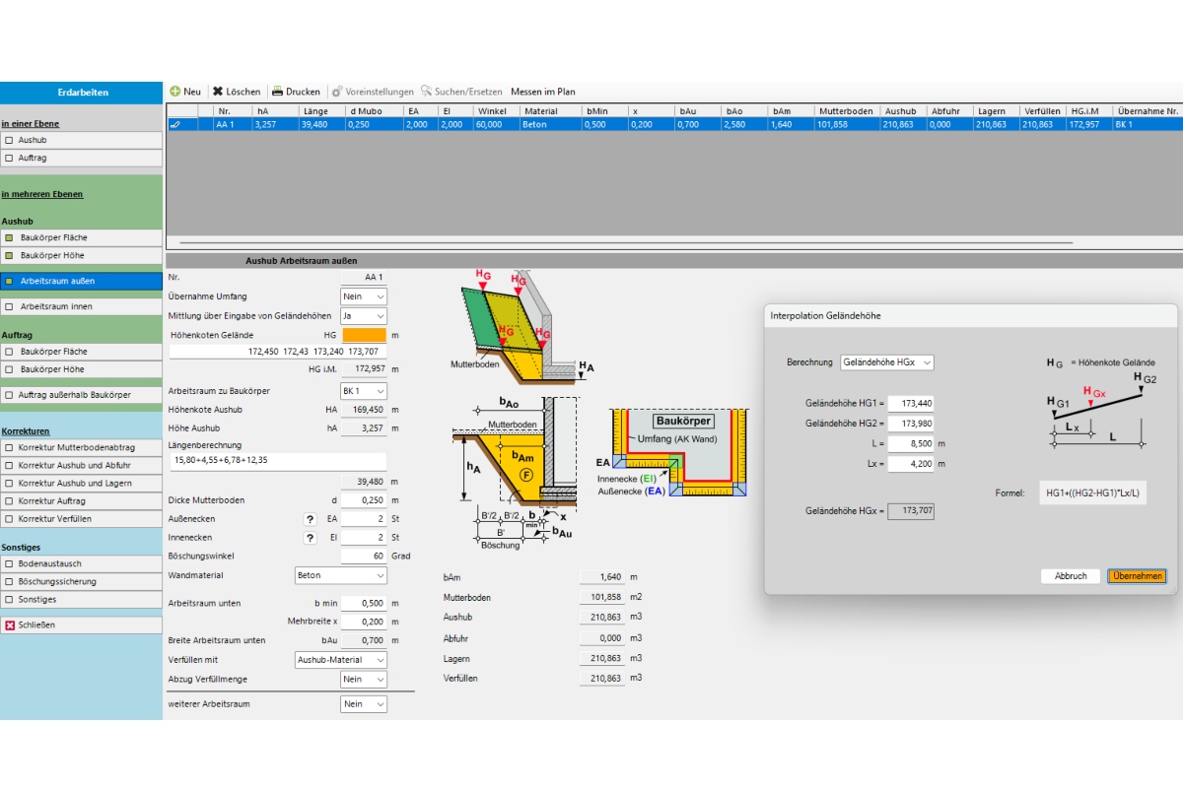
Task: Select Auftrag außerhalb Baukörper
Action: tap(81, 395)
